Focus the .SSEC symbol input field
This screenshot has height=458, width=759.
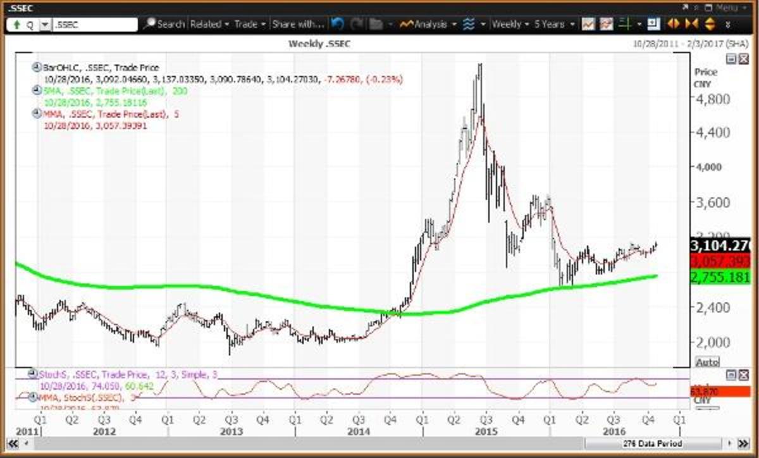tap(95, 25)
